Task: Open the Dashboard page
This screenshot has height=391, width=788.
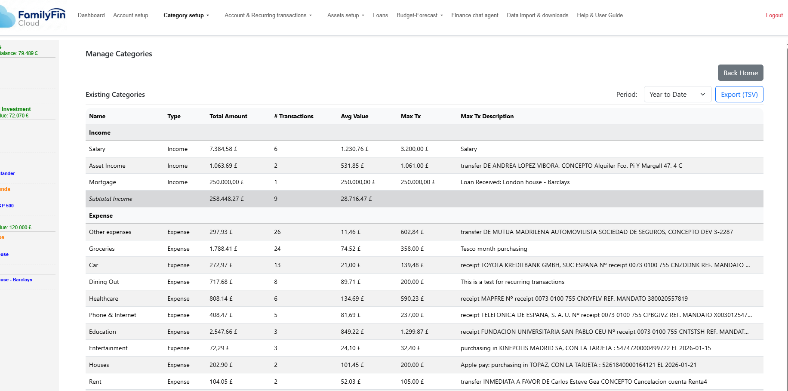Action: [91, 15]
